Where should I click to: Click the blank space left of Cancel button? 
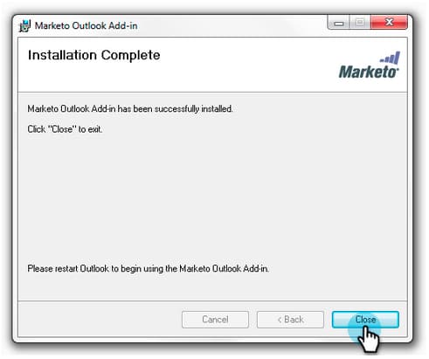click(x=99, y=320)
